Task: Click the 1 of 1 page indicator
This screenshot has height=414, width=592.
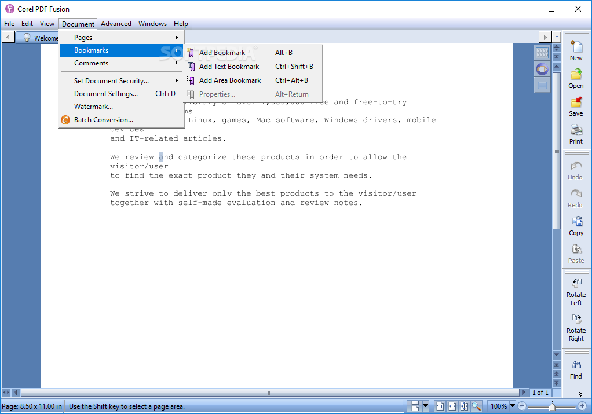Action: tap(540, 393)
